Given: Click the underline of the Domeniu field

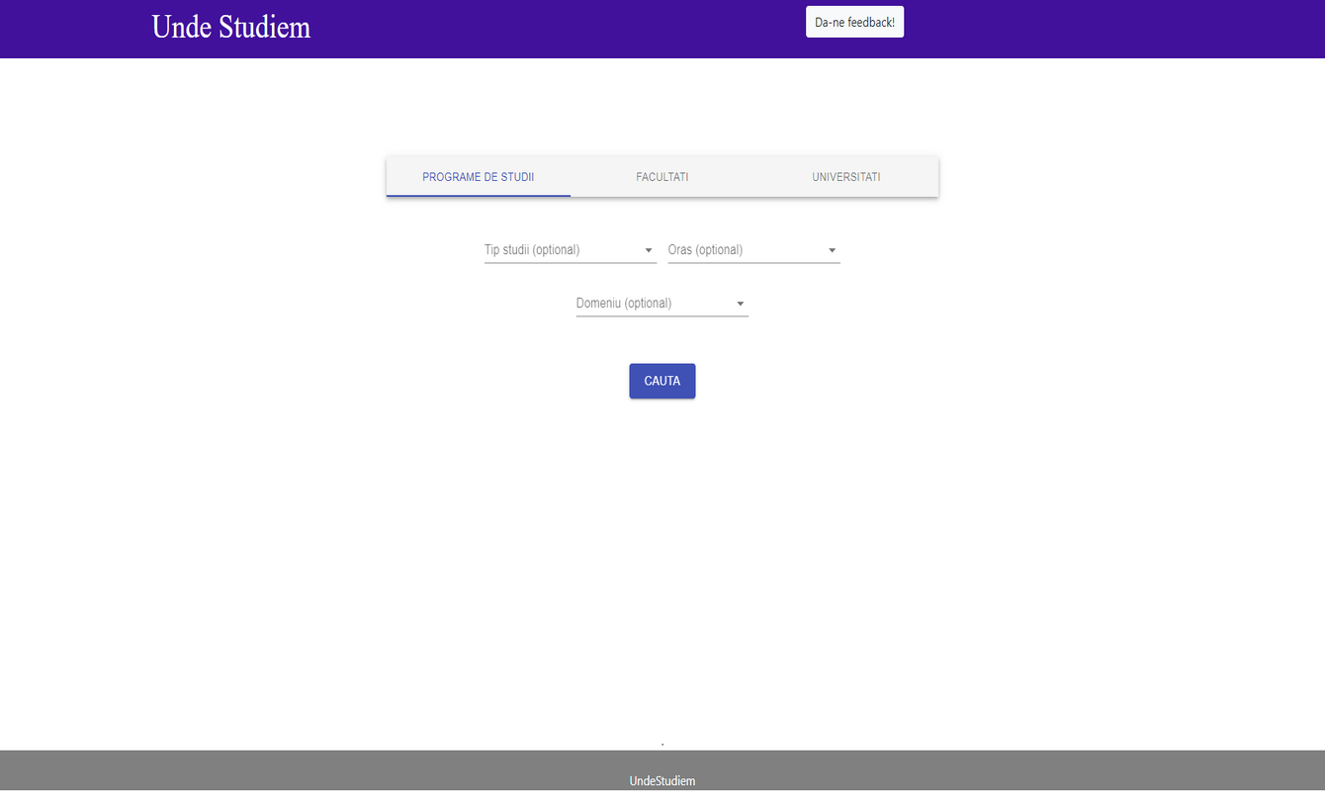Looking at the screenshot, I should (x=662, y=316).
